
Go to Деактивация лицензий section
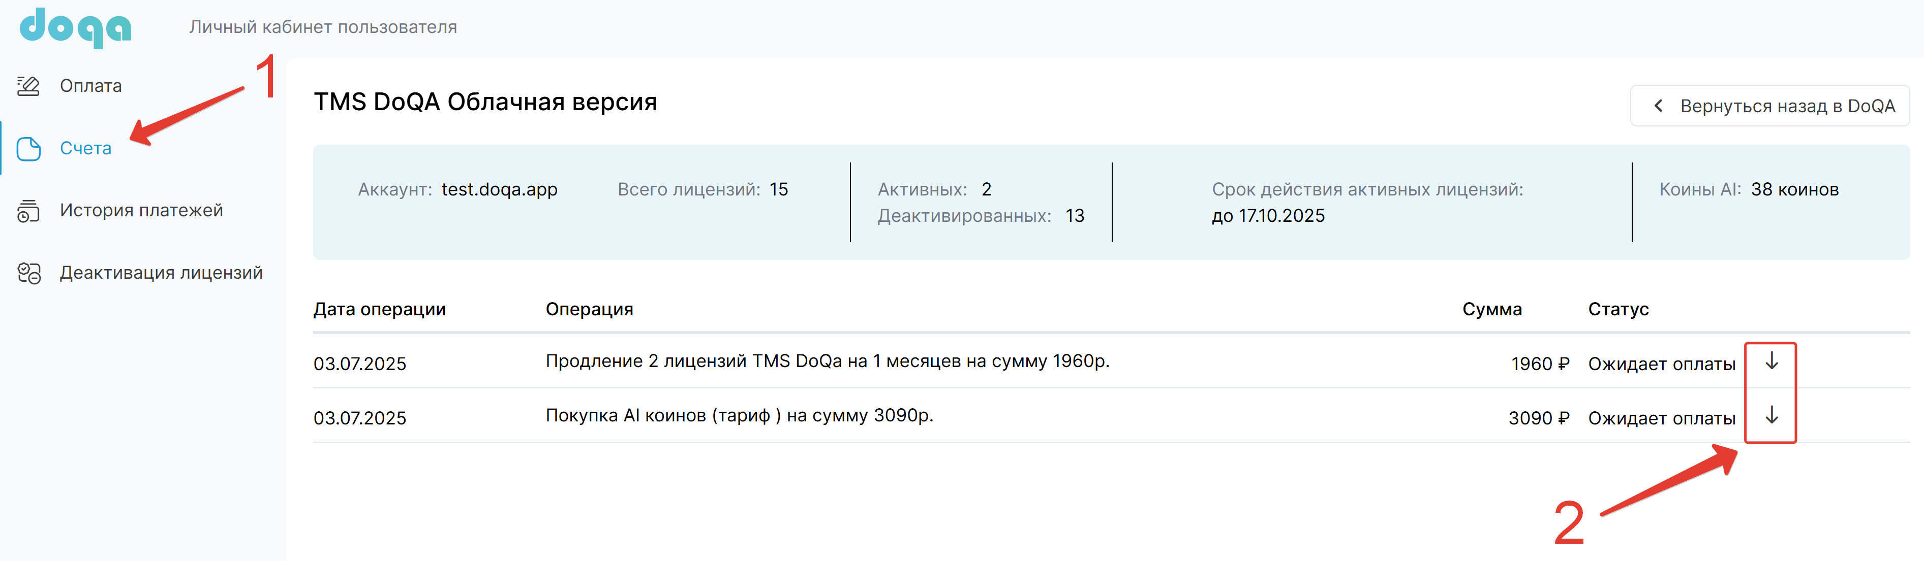click(x=161, y=273)
